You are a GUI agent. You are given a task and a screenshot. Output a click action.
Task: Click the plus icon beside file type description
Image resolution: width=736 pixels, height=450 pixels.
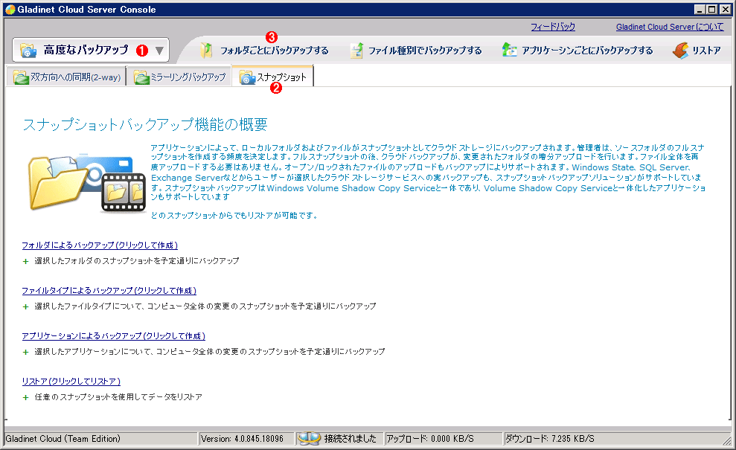26,307
